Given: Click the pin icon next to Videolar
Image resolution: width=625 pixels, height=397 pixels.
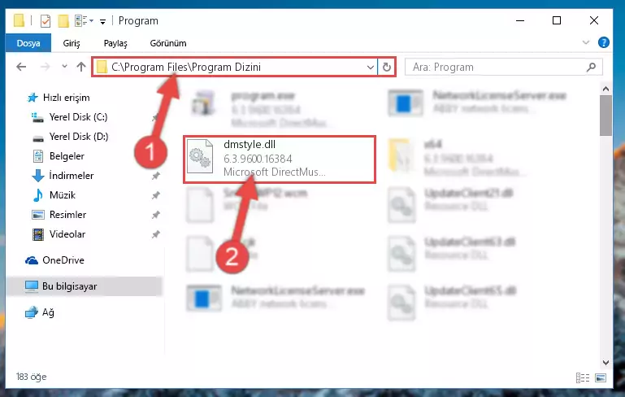Looking at the screenshot, I should pyautogui.click(x=155, y=234).
